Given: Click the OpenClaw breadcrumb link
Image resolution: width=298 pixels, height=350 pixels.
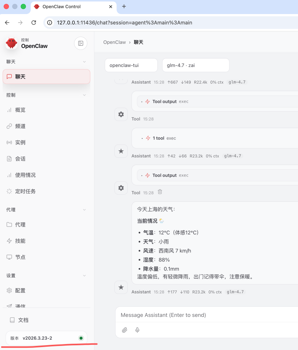Looking at the screenshot, I should click(115, 42).
